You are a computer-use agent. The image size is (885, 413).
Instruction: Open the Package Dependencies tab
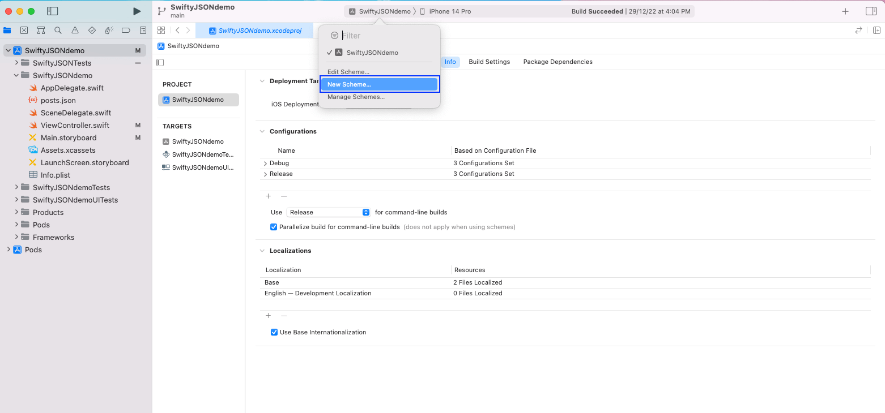558,62
